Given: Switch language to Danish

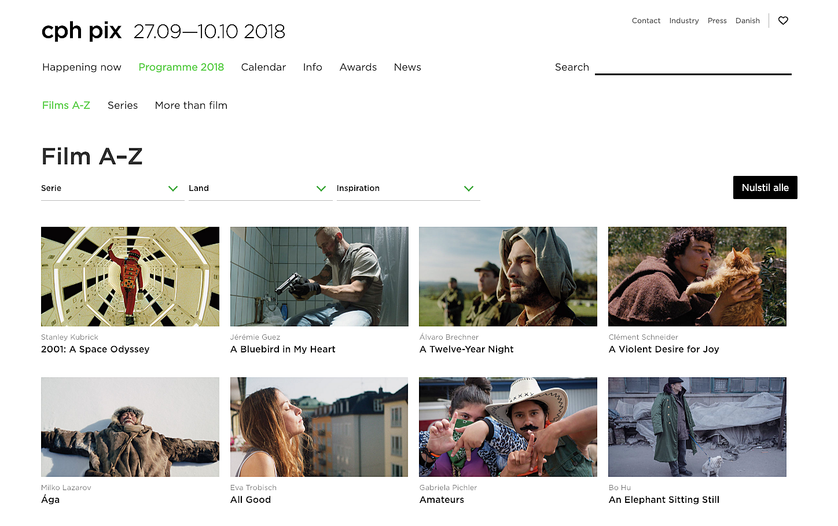Looking at the screenshot, I should (x=748, y=21).
